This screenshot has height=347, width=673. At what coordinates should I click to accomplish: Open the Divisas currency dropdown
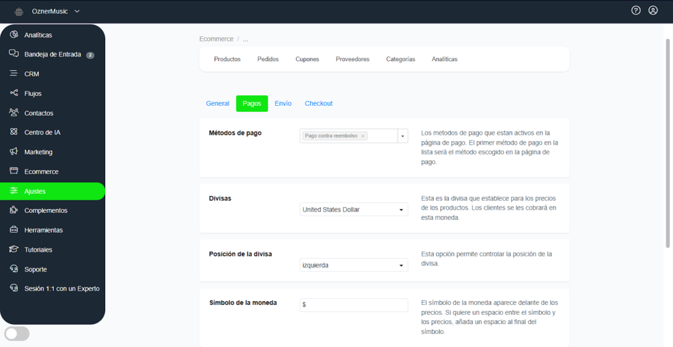[354, 210]
